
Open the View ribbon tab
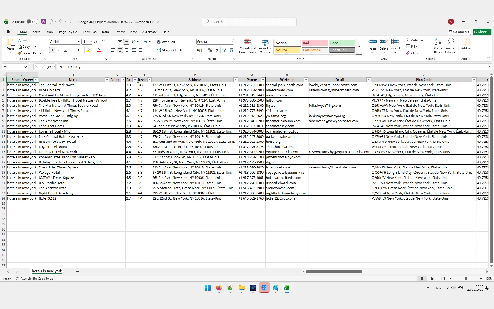tap(133, 32)
